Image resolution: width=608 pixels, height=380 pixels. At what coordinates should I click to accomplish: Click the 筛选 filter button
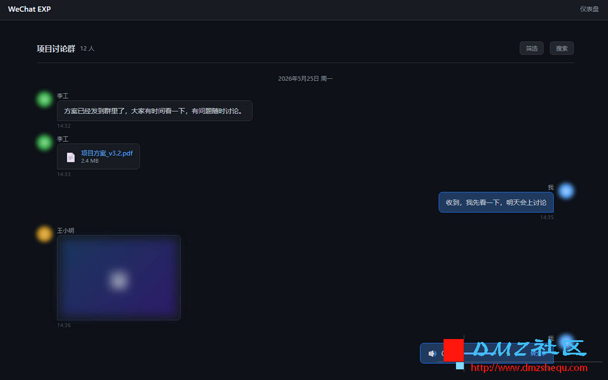tap(531, 48)
